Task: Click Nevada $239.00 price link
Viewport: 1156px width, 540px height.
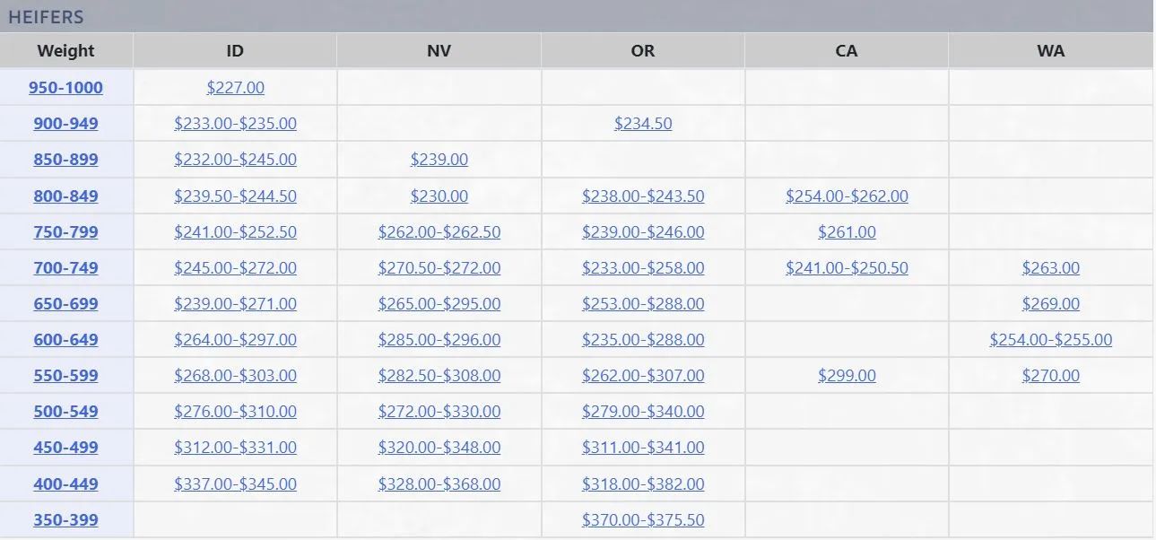Action: 439,160
